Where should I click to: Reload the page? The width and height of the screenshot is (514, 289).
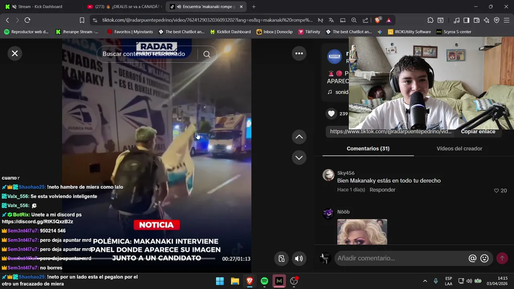(27, 20)
